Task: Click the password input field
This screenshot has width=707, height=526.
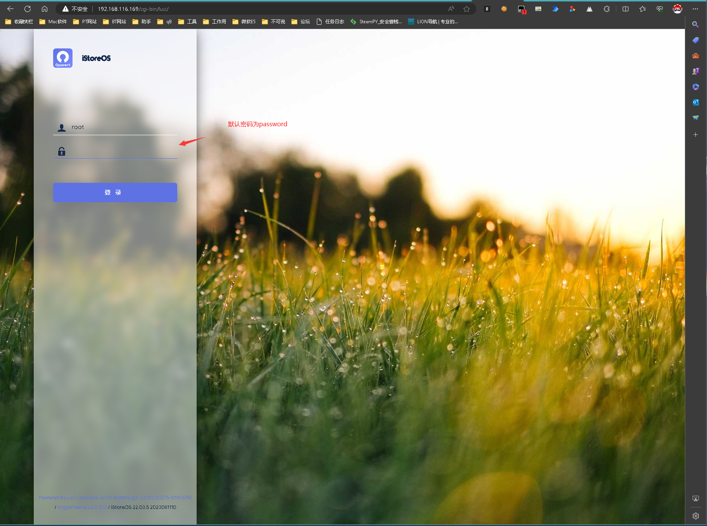Action: pyautogui.click(x=120, y=151)
